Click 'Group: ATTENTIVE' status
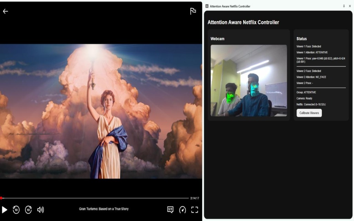 tap(306, 93)
